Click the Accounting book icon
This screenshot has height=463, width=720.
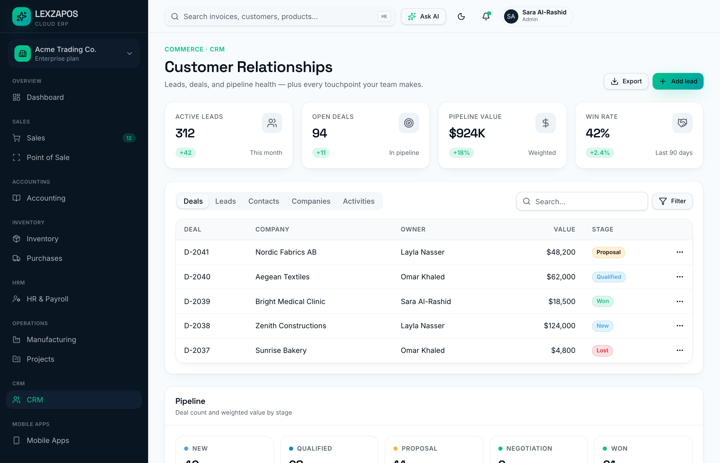(16, 198)
